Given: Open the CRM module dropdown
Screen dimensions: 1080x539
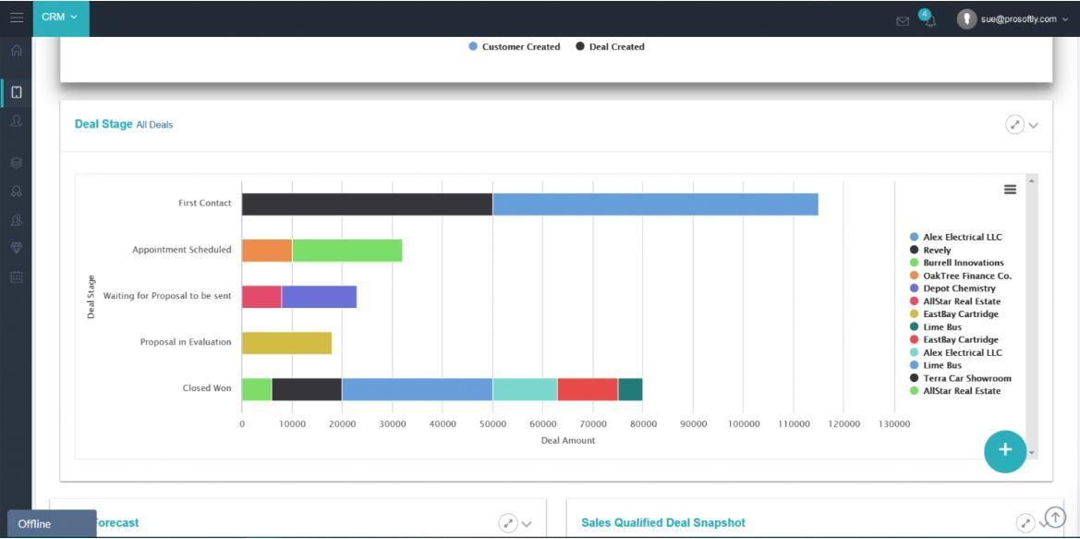Looking at the screenshot, I should [x=60, y=18].
